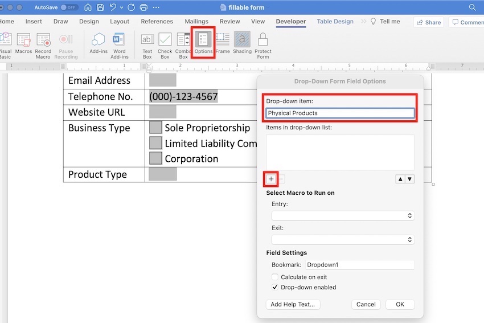Expand the Exit macro dropdown

click(343, 240)
